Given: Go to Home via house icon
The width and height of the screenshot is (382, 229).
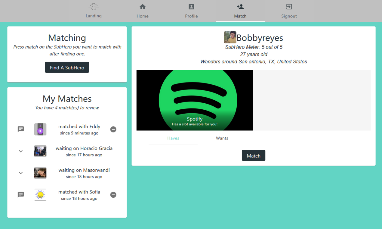Looking at the screenshot, I should (x=143, y=7).
